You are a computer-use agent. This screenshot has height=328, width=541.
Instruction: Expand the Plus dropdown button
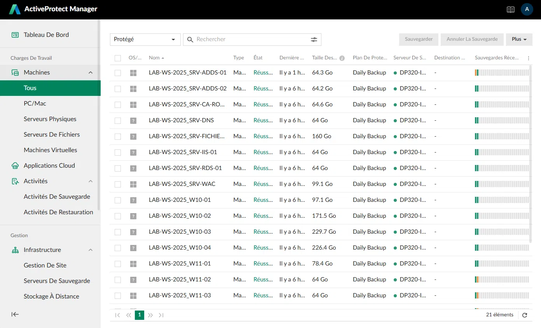click(519, 40)
